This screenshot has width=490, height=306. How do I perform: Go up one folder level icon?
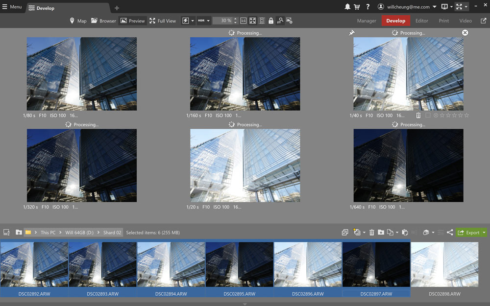click(19, 232)
